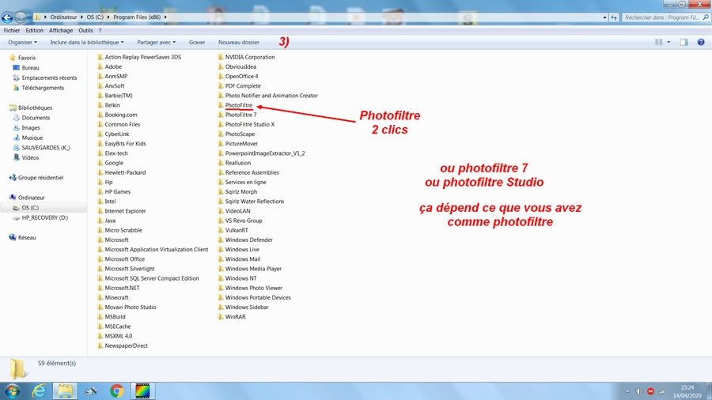Select the NVIDIA Corporation folder icon
The height and width of the screenshot is (400, 712).
click(x=221, y=57)
